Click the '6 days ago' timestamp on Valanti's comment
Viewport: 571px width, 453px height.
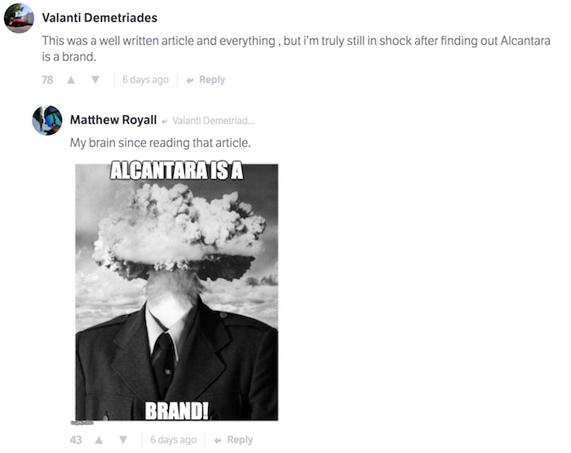click(145, 80)
